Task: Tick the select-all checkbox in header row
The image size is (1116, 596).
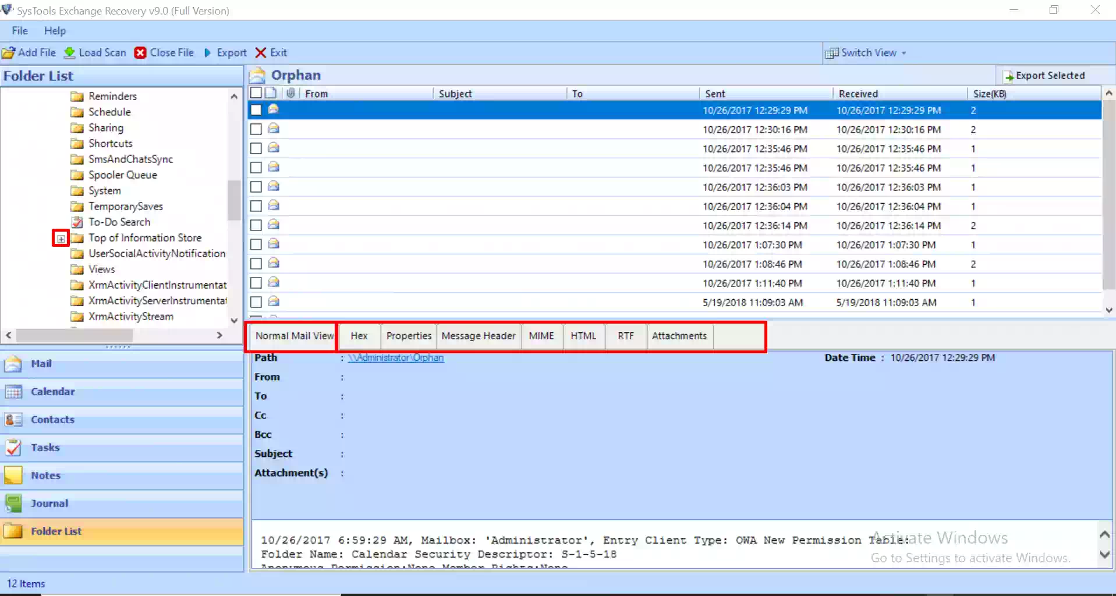Action: pos(256,93)
